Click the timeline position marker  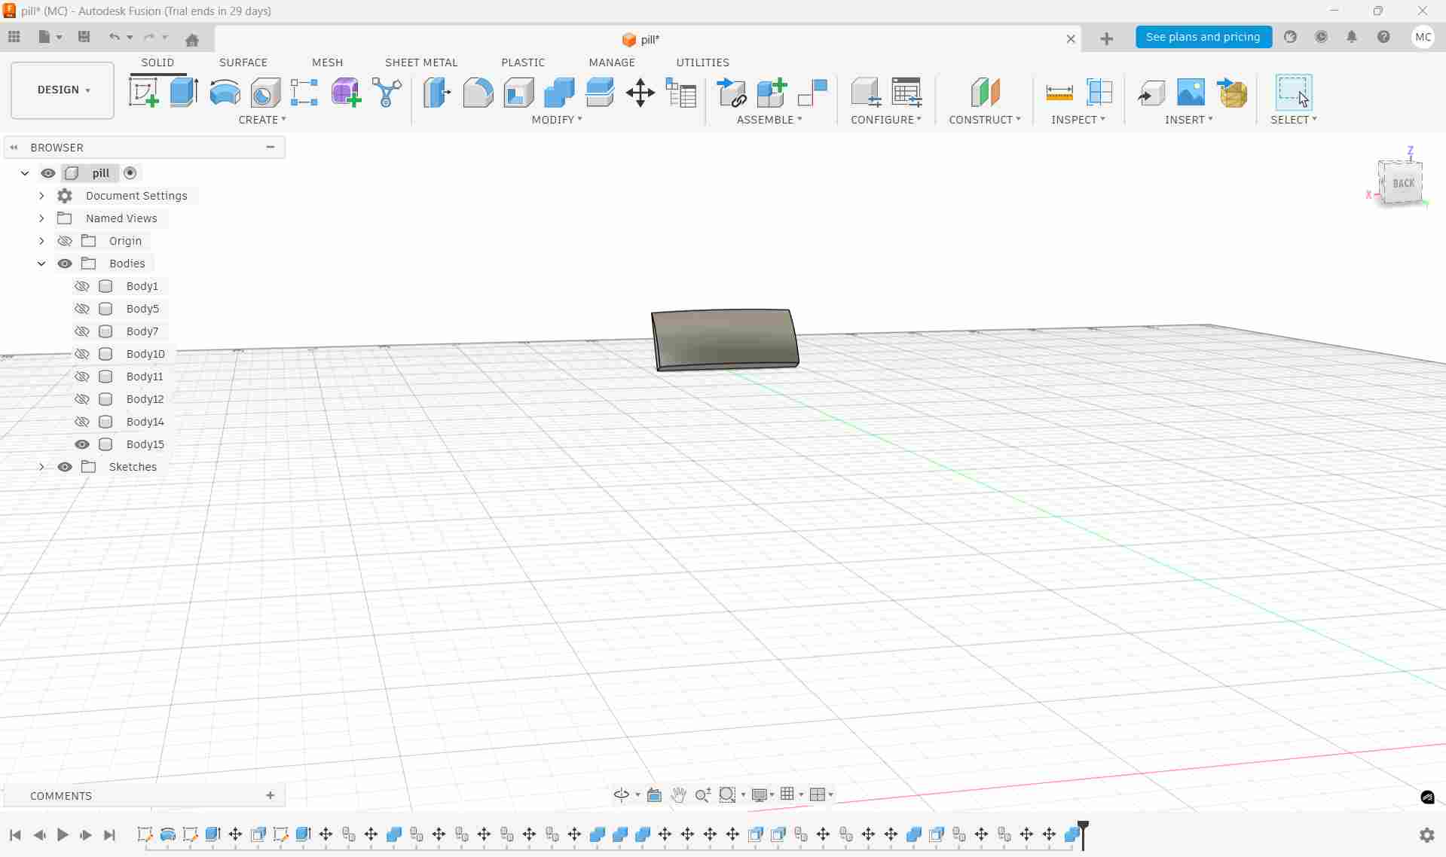(1083, 833)
